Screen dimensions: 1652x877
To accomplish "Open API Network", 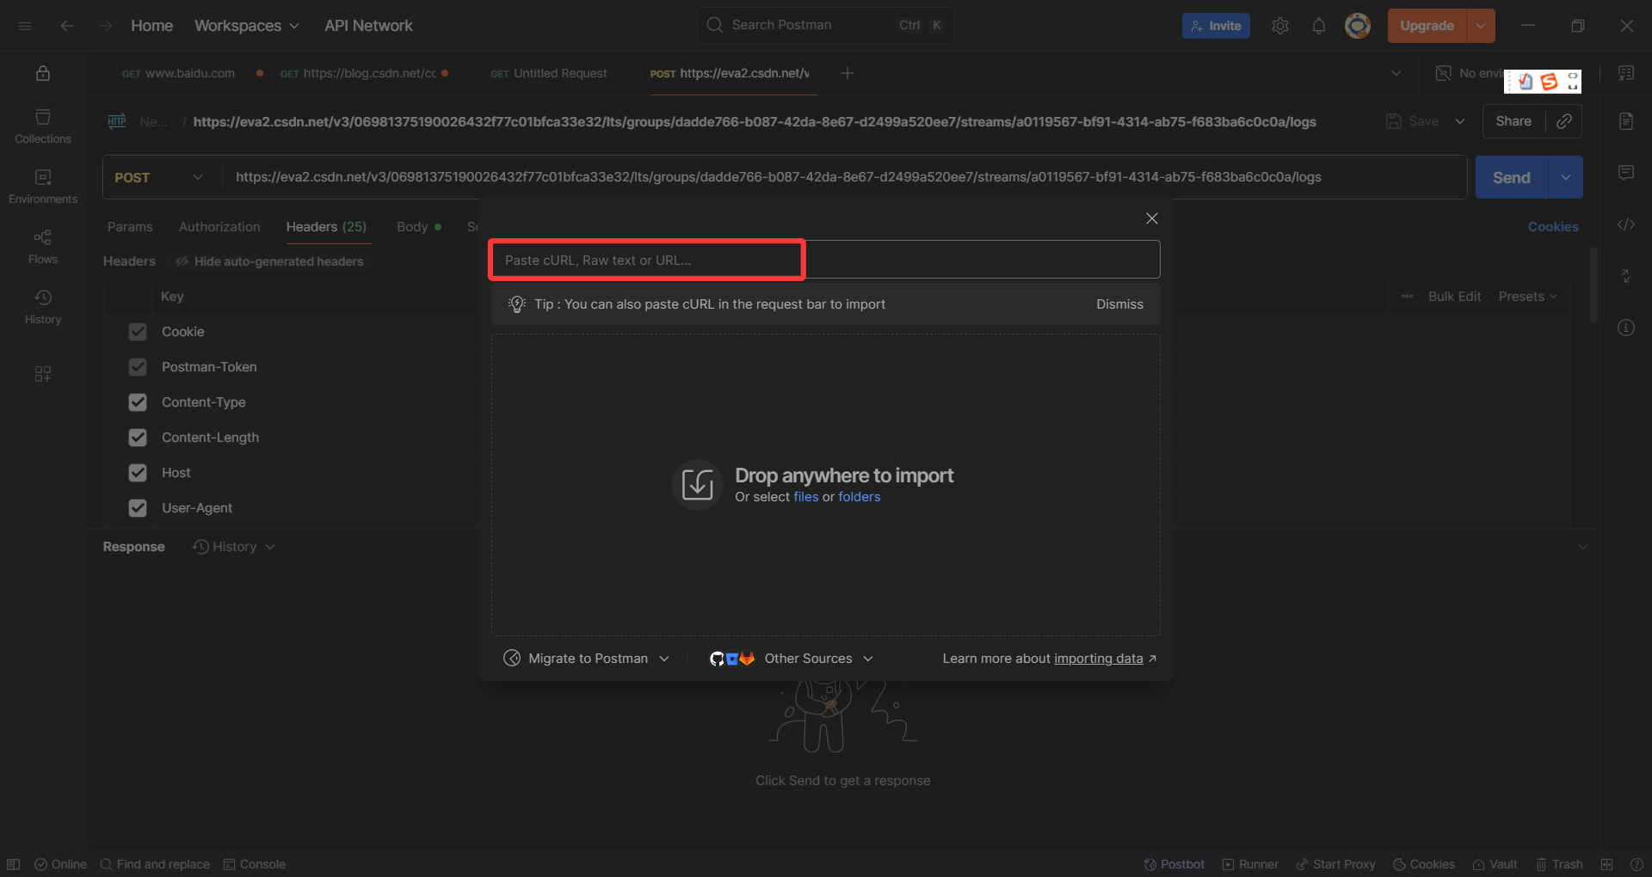I will [x=368, y=26].
